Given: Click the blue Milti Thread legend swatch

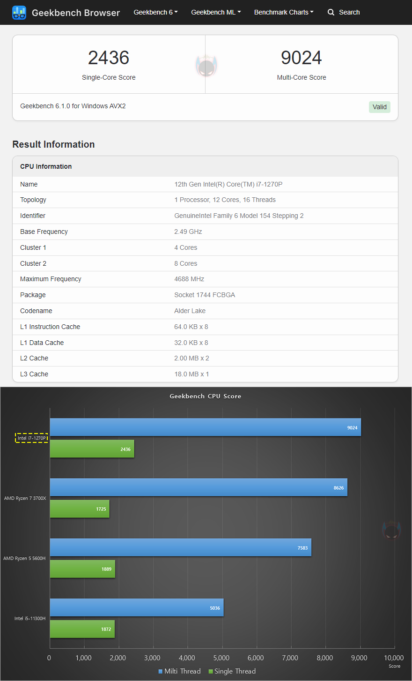Looking at the screenshot, I should 161,672.
